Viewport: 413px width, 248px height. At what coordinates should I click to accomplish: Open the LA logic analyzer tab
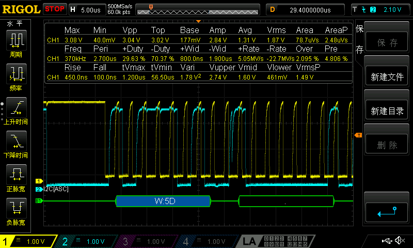click(x=275, y=241)
